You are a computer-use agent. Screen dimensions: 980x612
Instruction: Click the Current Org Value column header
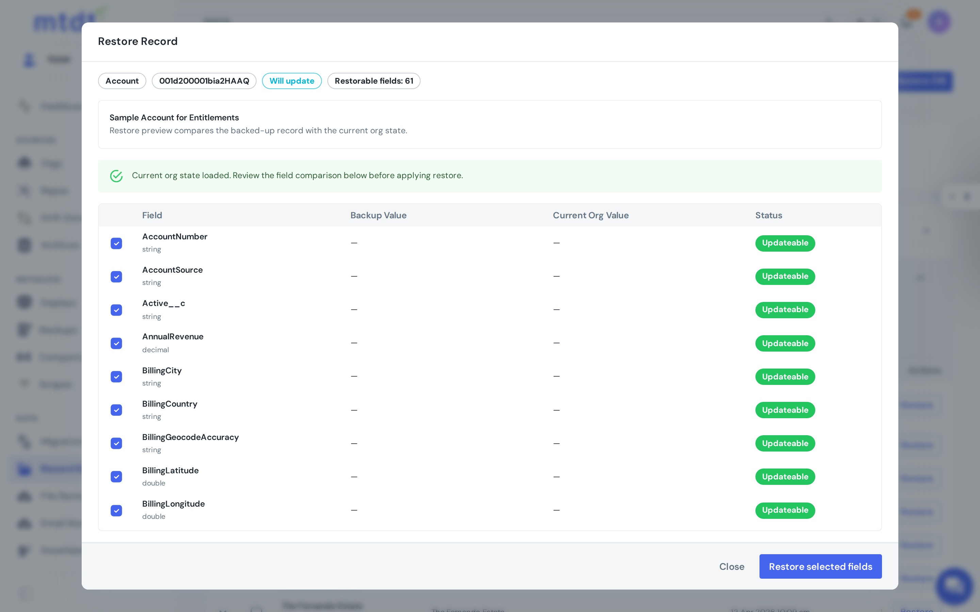[590, 215]
